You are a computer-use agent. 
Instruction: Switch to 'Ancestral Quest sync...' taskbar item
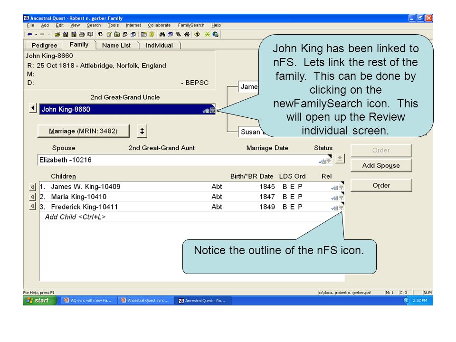click(x=146, y=300)
